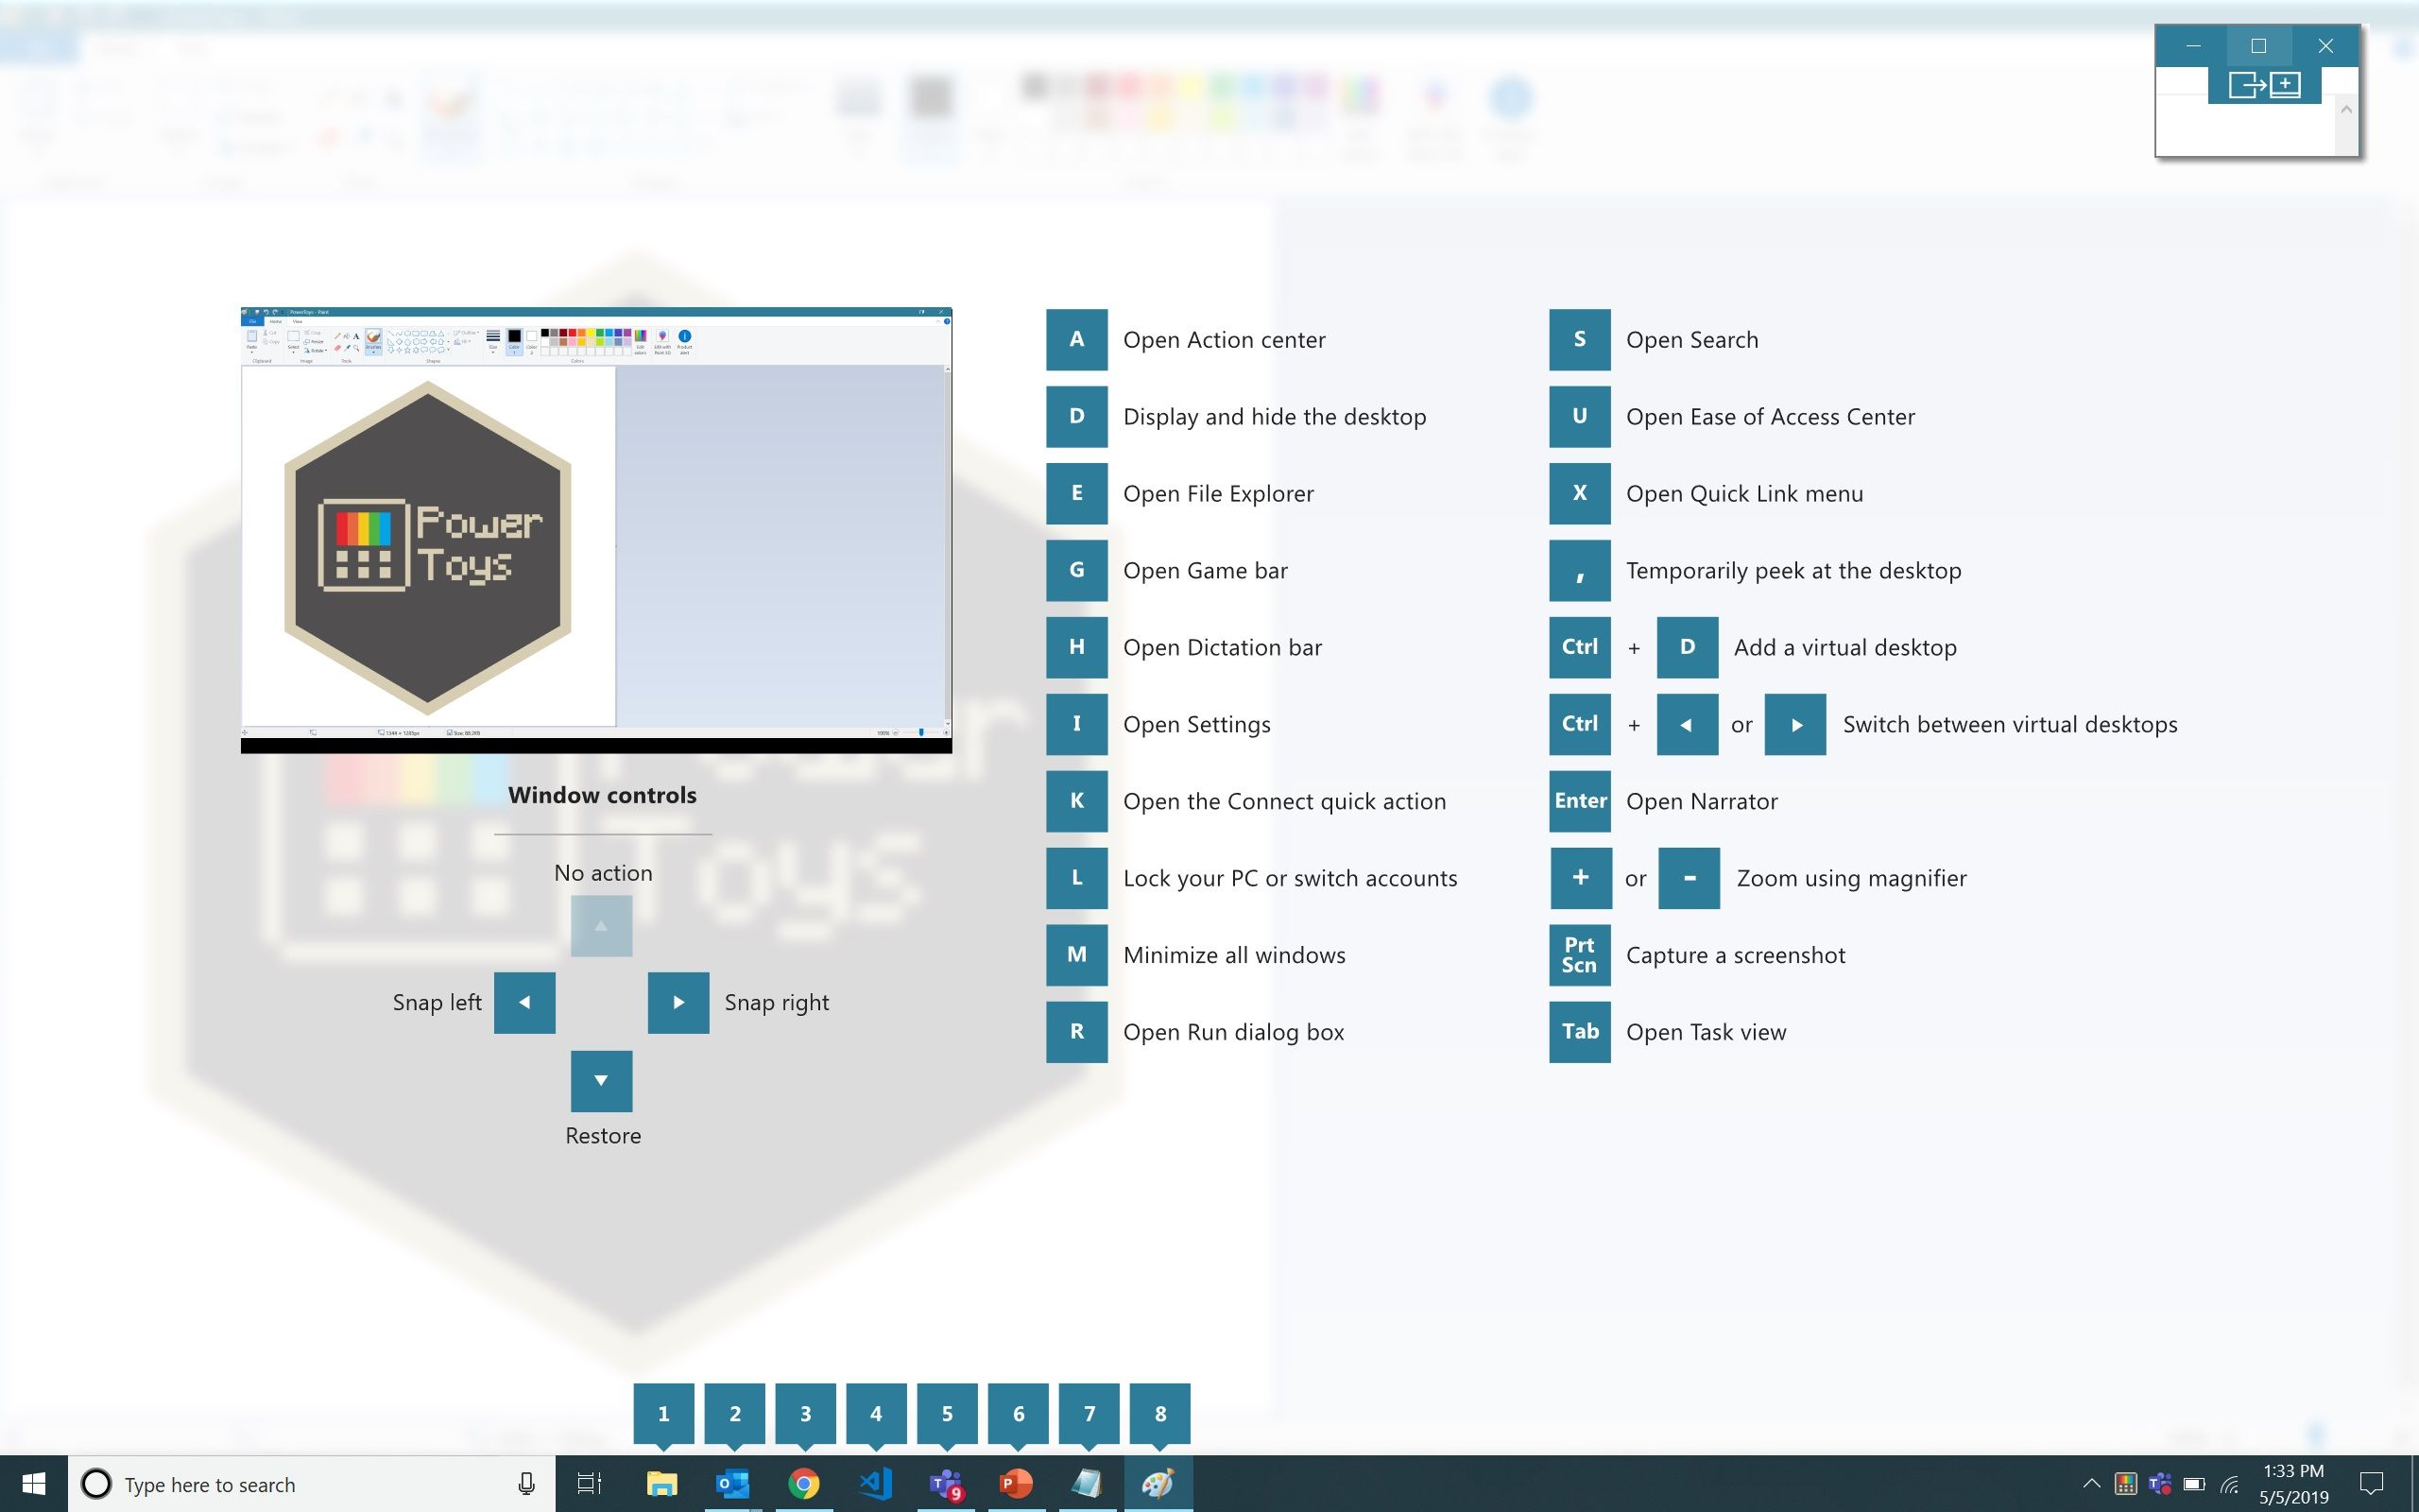The width and height of the screenshot is (2419, 1512).
Task: Click the number 1 tile above File Explorer
Action: tap(663, 1414)
